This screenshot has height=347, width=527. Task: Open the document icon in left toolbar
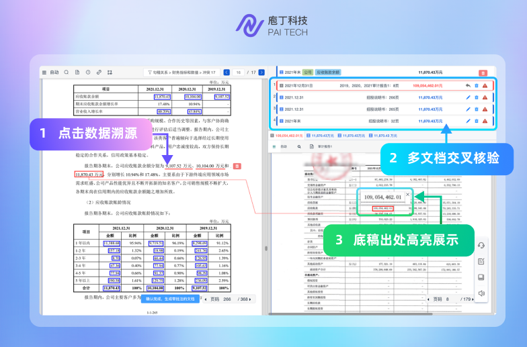pyautogui.click(x=77, y=72)
